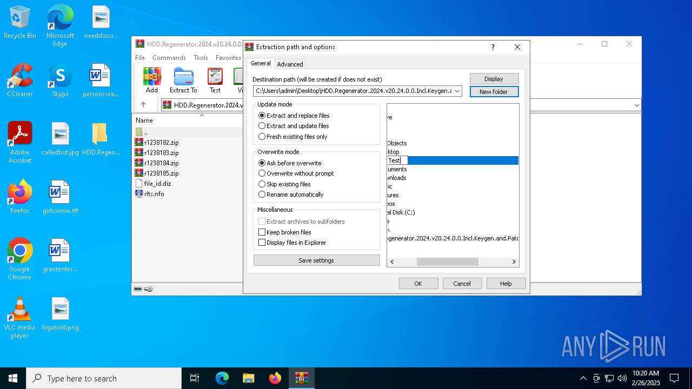
Task: Click the Extract To toolbar icon
Action: (183, 80)
